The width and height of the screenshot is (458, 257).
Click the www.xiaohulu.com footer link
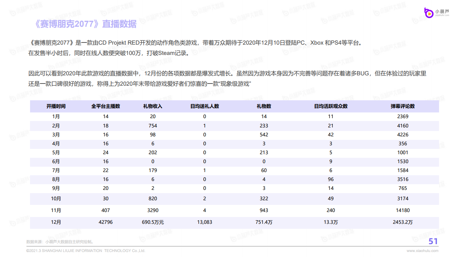pos(422,251)
